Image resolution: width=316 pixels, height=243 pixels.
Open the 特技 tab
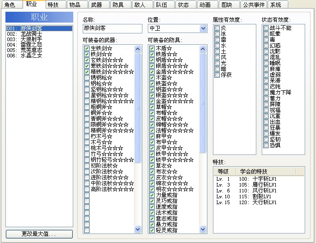(56, 5)
